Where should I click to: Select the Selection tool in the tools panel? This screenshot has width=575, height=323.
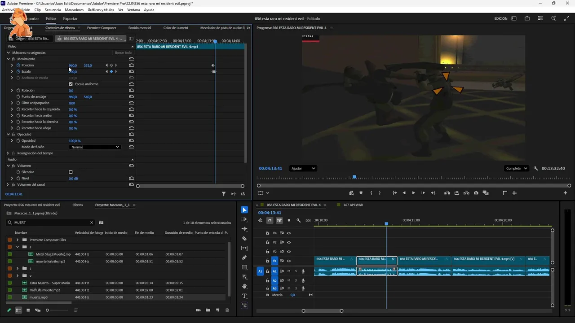click(x=244, y=210)
